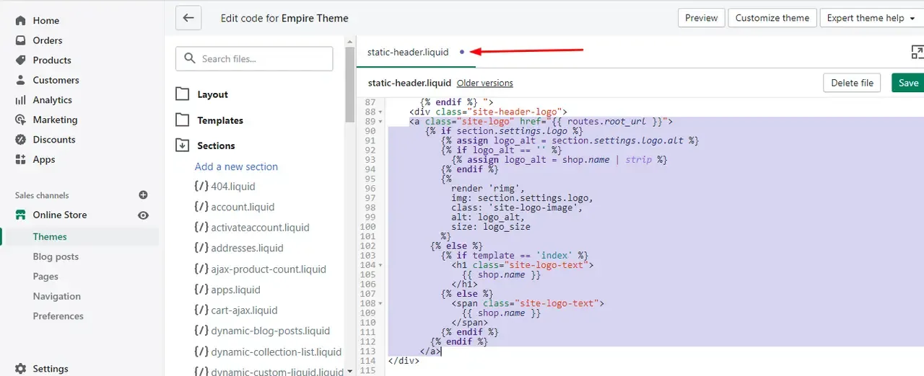Image resolution: width=924 pixels, height=376 pixels.
Task: Open Preferences in sidebar
Action: coord(58,316)
